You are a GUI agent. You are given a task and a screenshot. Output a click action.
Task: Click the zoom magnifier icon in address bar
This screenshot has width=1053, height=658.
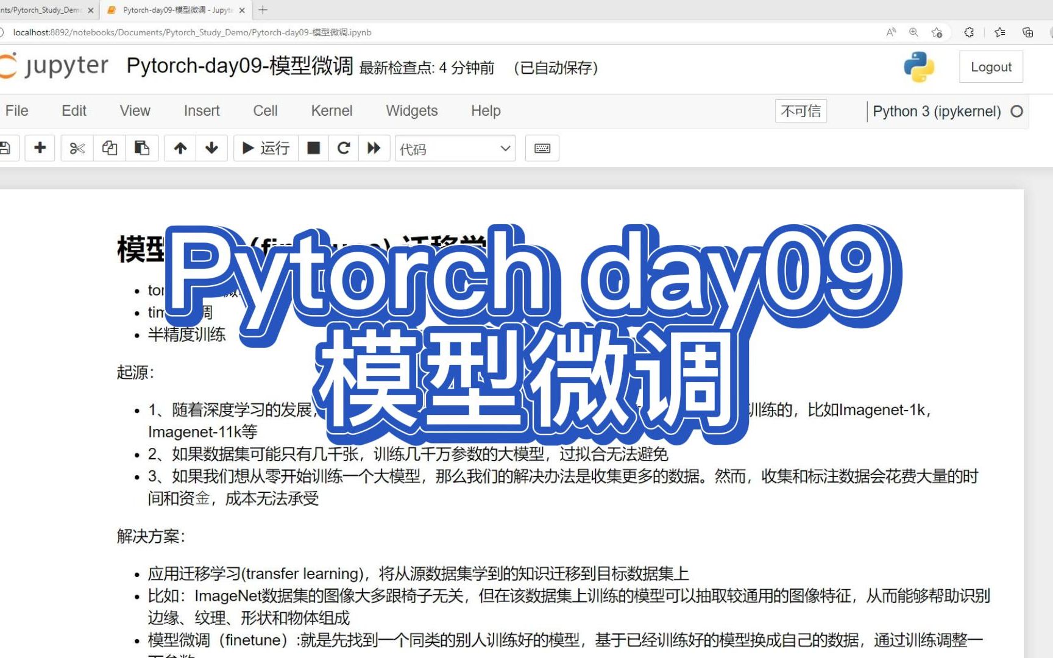913,32
